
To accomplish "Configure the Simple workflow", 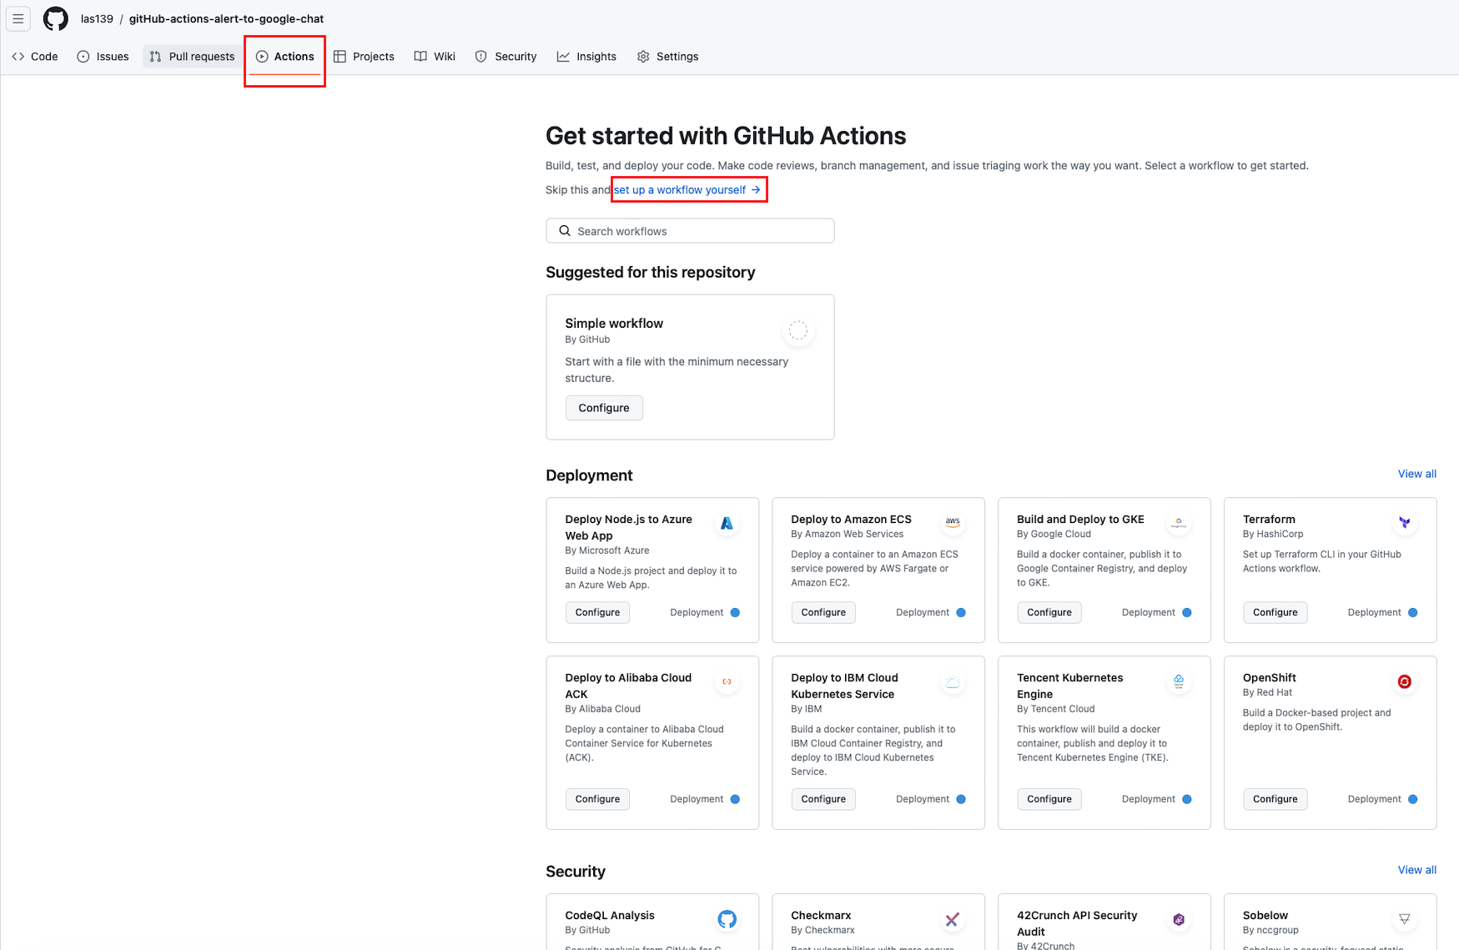I will coord(604,408).
